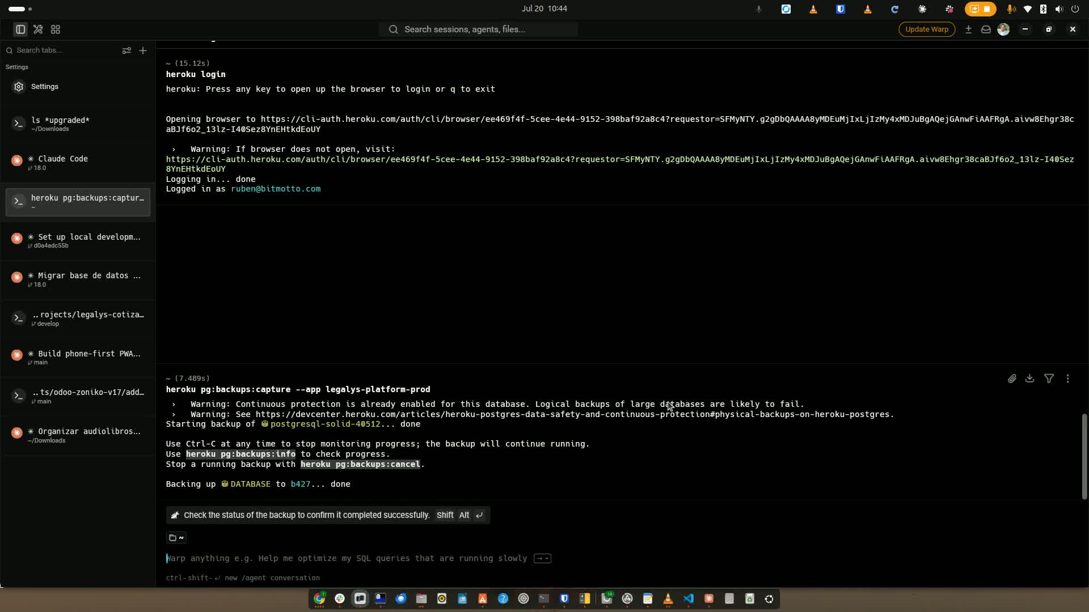Open the "Set up local developm..." tab
The image size is (1089, 612).
coord(78,241)
